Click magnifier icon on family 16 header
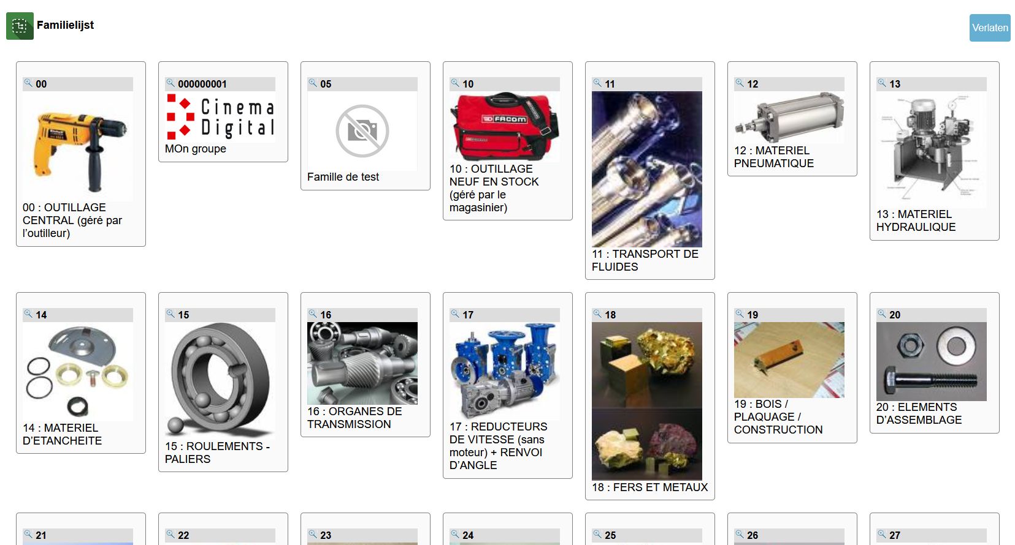 pos(313,314)
